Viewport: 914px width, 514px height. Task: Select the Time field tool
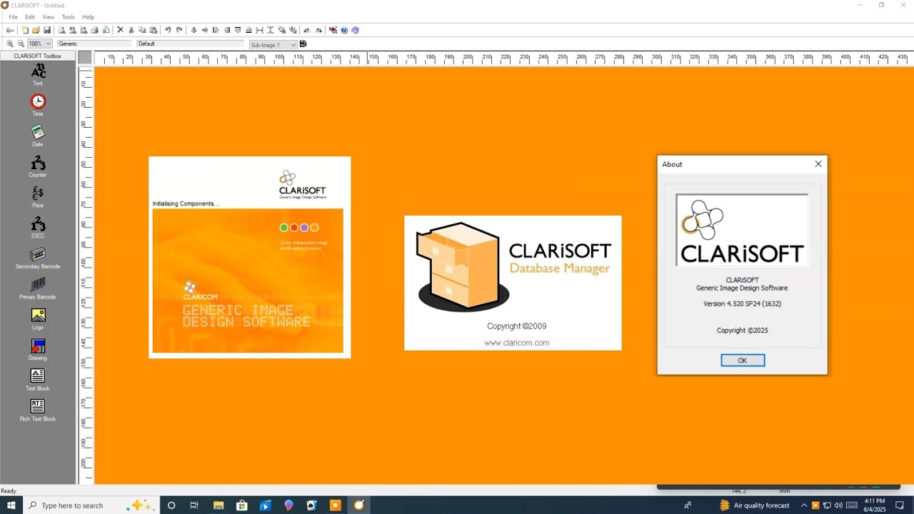(38, 105)
